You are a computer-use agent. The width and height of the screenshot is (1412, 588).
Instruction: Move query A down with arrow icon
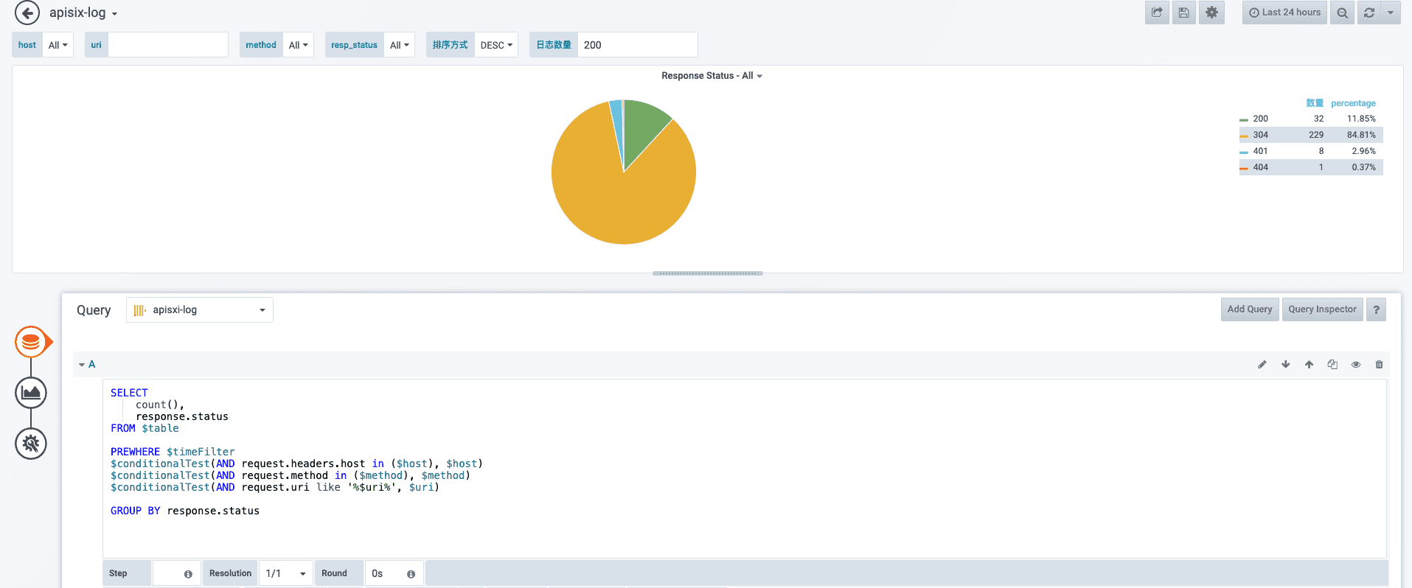[x=1285, y=365]
